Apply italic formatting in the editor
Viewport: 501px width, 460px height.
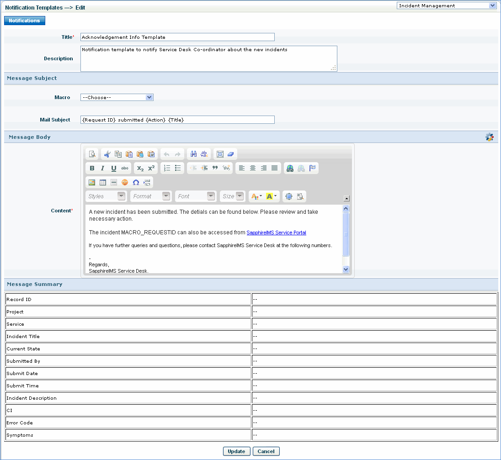coord(103,168)
